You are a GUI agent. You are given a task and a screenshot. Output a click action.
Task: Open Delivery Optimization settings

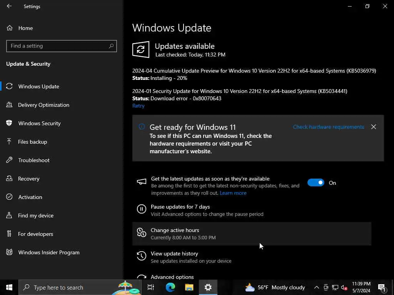coord(43,105)
